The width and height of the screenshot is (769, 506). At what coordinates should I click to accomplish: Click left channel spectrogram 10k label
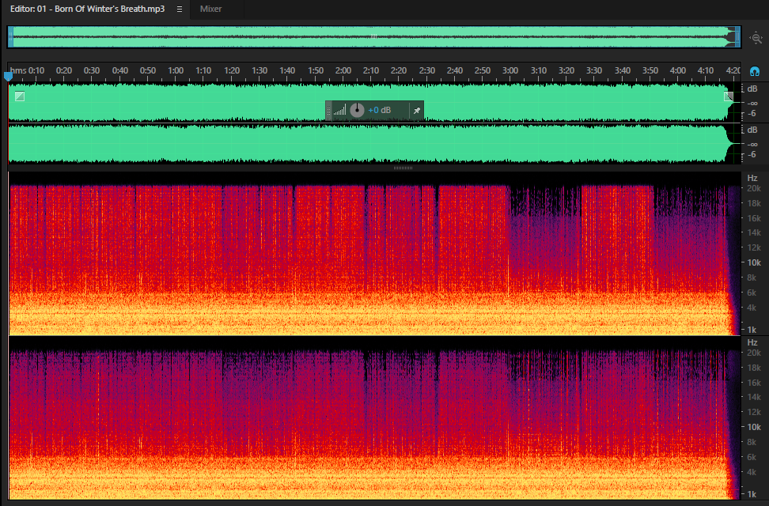[754, 262]
